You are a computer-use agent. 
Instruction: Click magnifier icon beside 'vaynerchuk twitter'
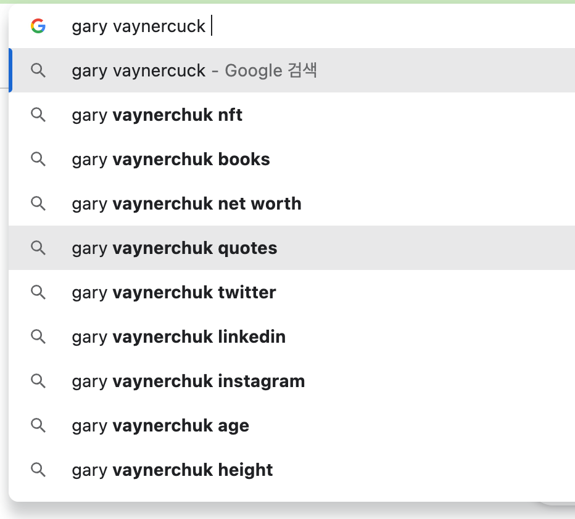(x=38, y=292)
